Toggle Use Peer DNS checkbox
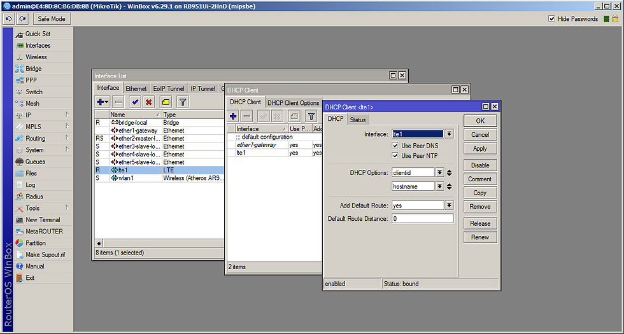Viewport: 624px width, 334px height. (x=395, y=146)
